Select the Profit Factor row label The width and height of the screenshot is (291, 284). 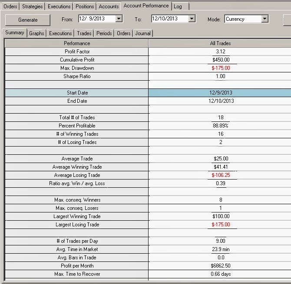[x=77, y=52]
